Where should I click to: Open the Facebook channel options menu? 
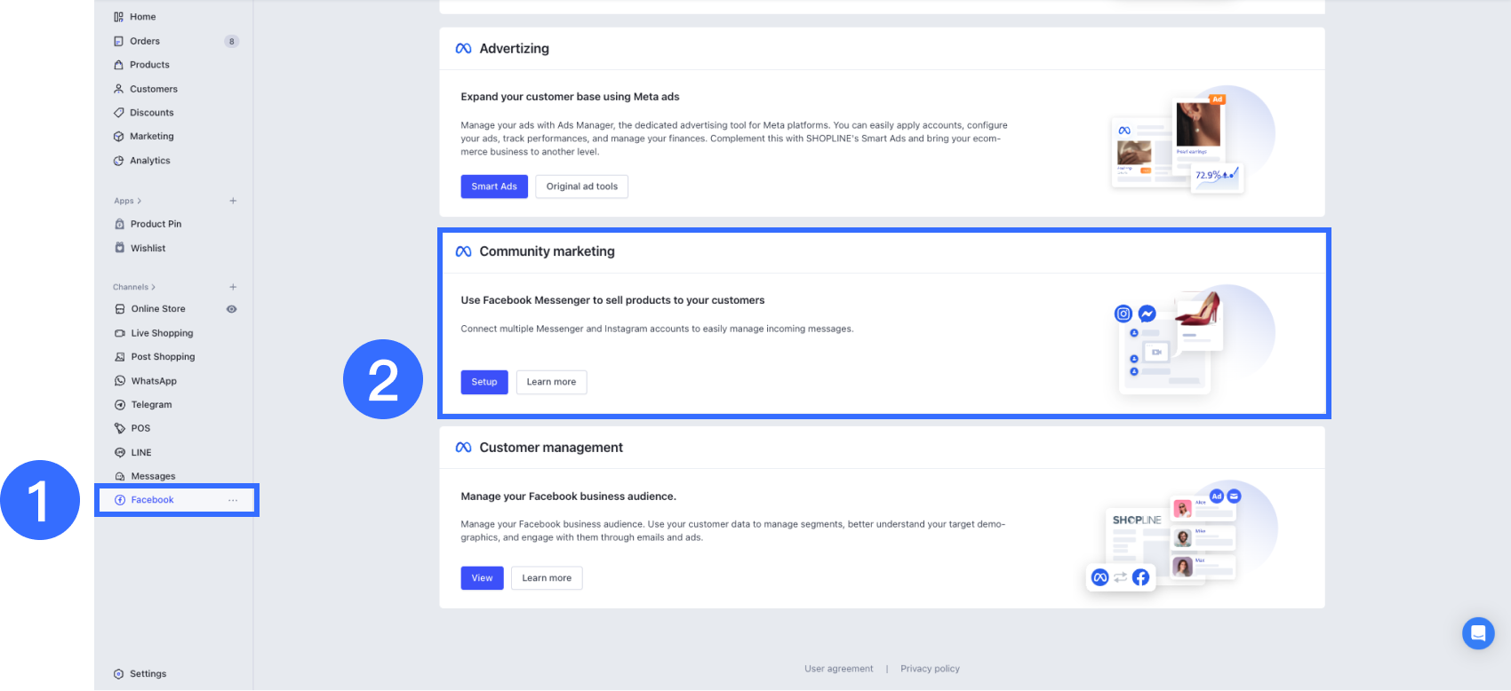coord(233,500)
